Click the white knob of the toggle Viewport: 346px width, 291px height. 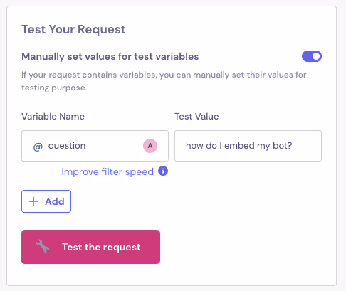click(x=316, y=56)
